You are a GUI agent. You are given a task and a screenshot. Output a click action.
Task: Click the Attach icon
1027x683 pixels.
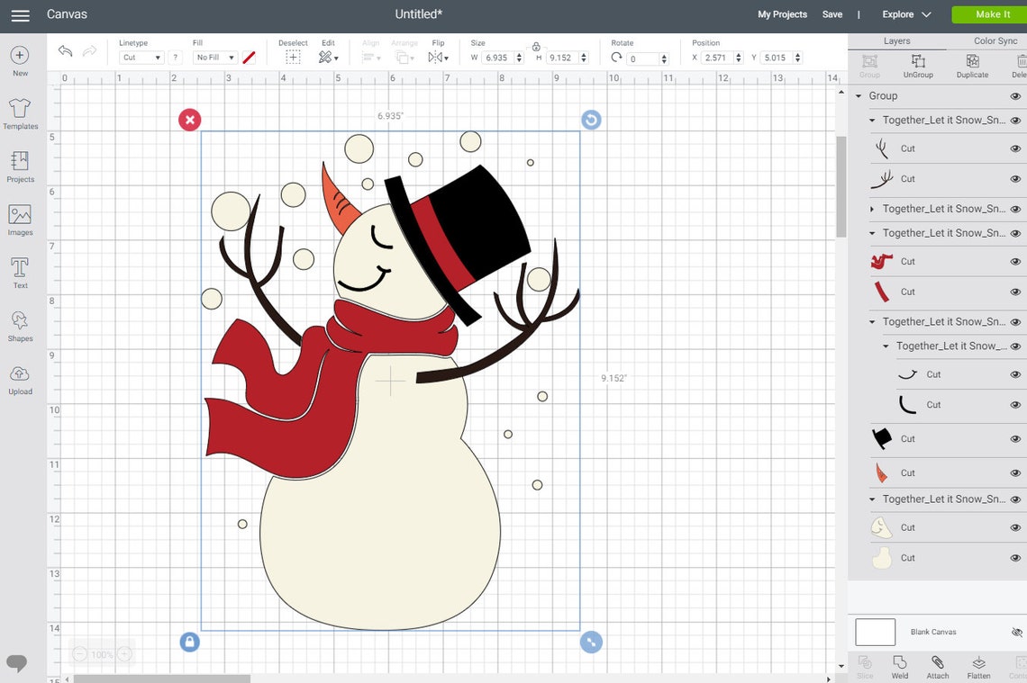pos(937,668)
